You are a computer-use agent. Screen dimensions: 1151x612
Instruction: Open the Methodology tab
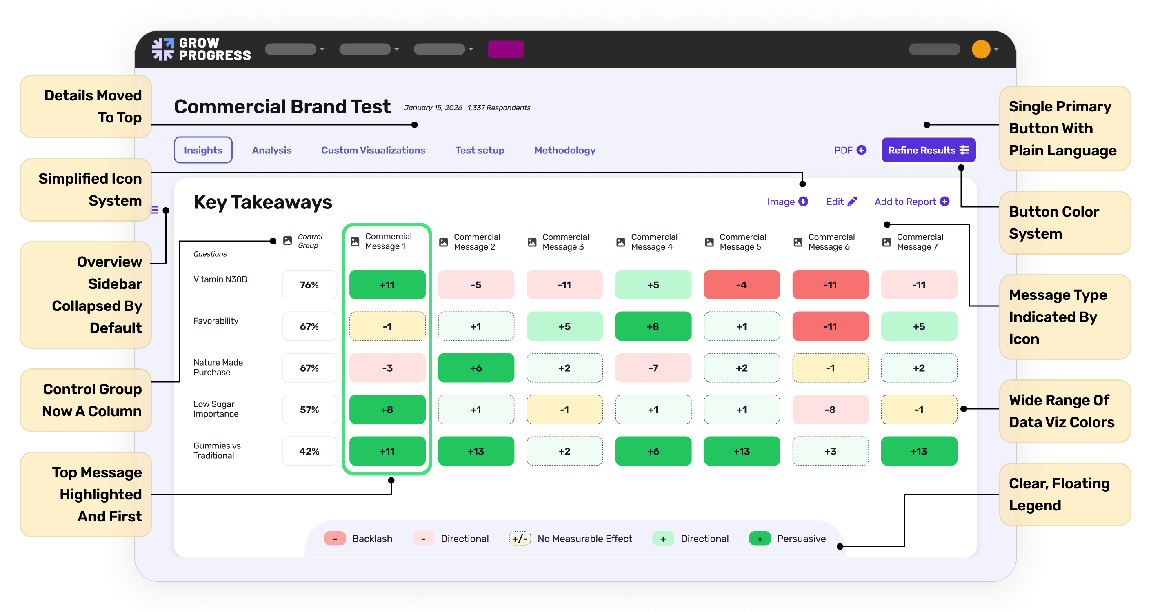click(x=564, y=150)
